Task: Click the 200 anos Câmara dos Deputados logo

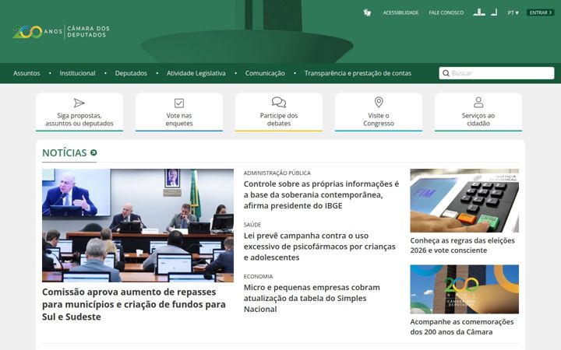Action: tap(62, 32)
